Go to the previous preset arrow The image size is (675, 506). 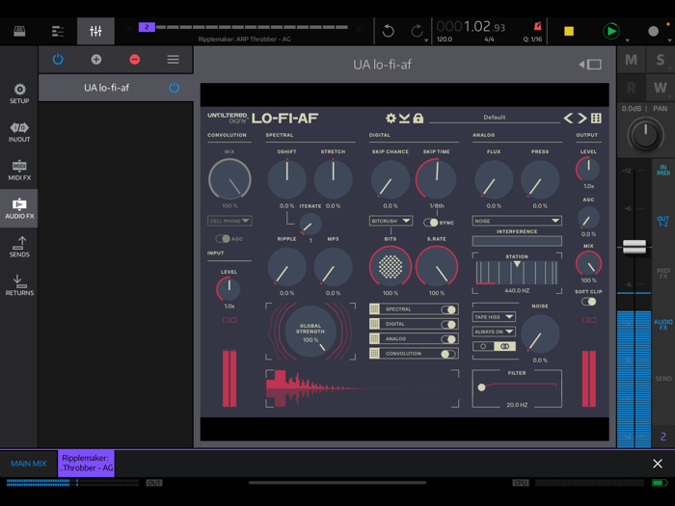click(568, 118)
